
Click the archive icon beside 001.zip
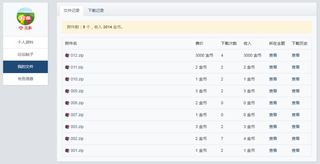point(67,151)
